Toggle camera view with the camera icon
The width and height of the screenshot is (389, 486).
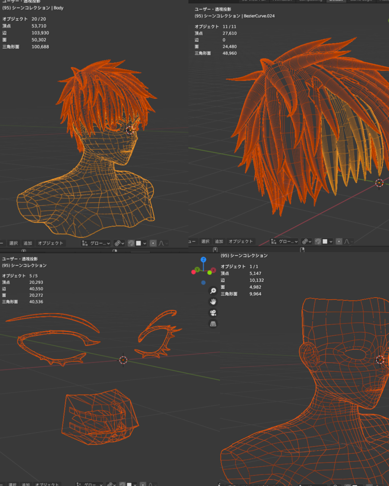(213, 313)
